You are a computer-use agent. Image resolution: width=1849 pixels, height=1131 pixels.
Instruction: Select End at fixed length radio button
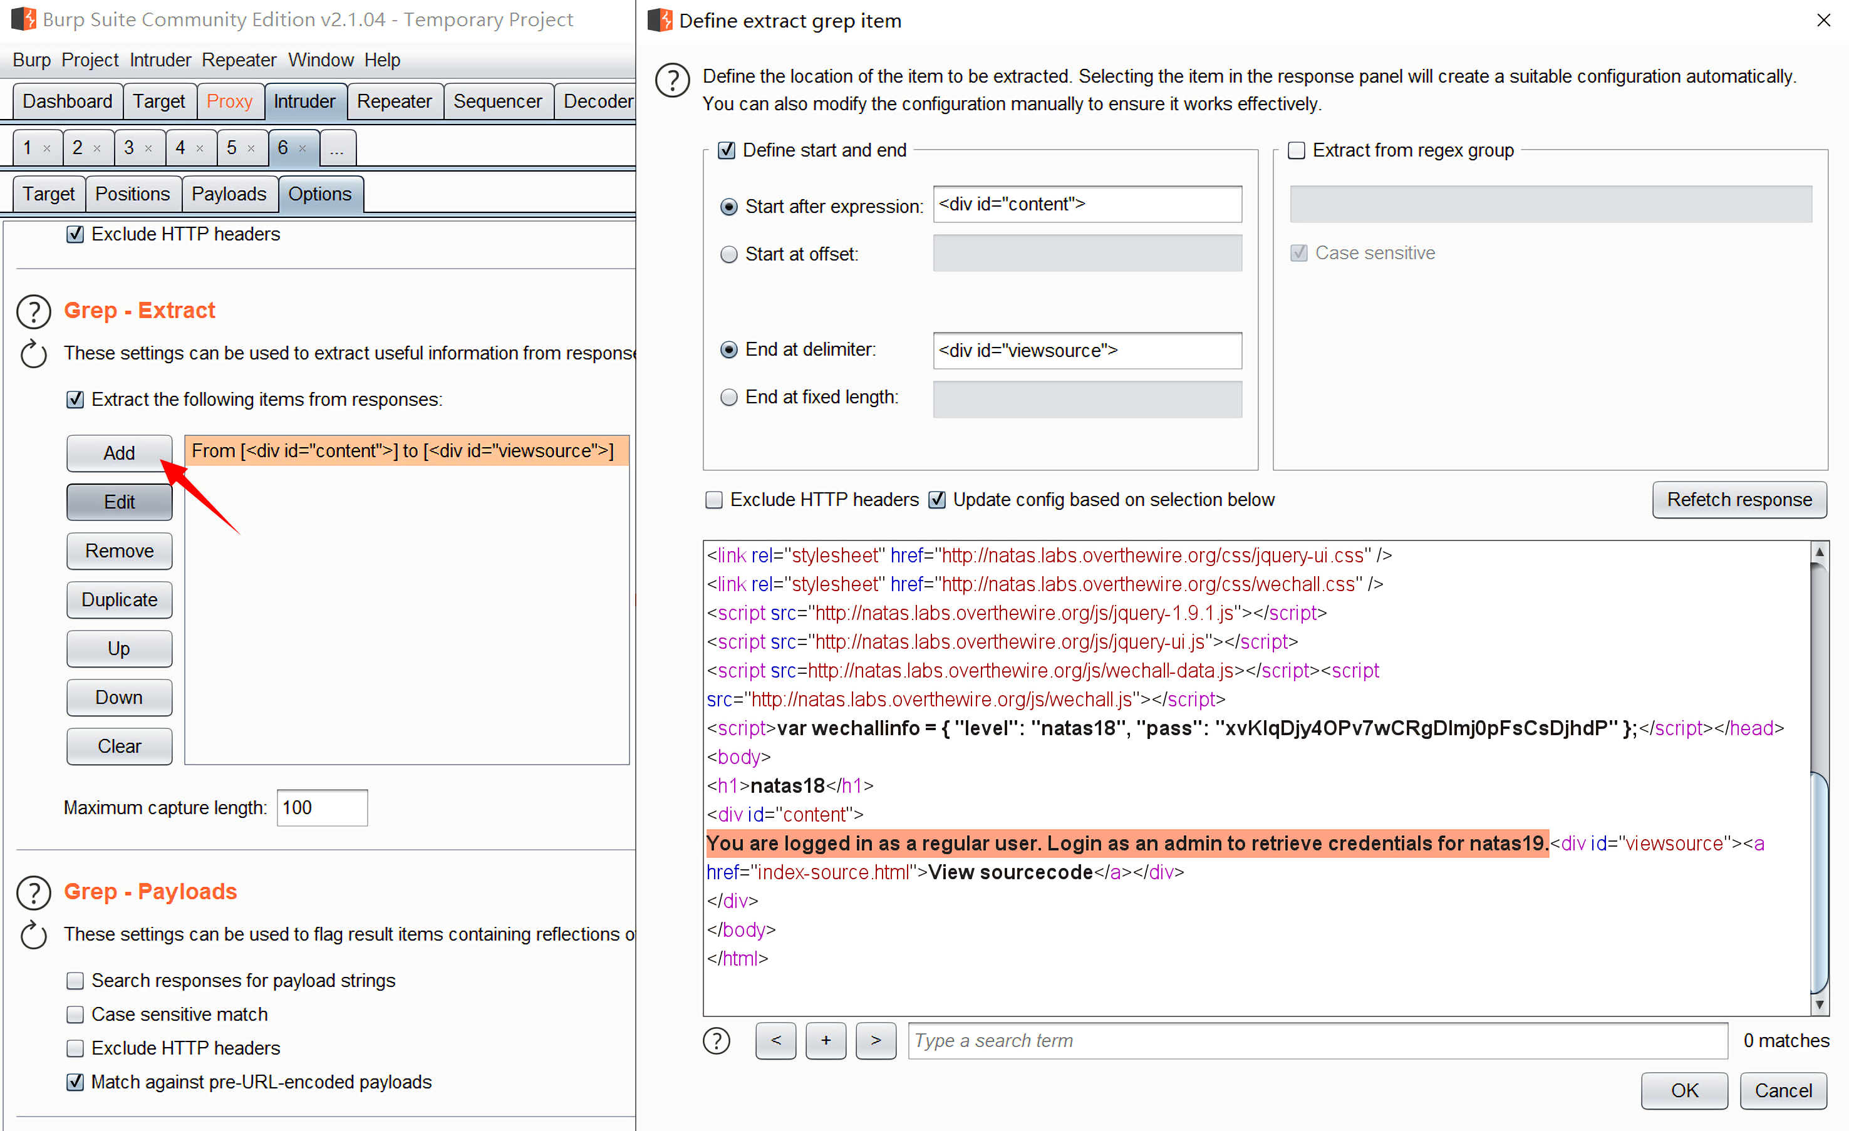coord(728,397)
